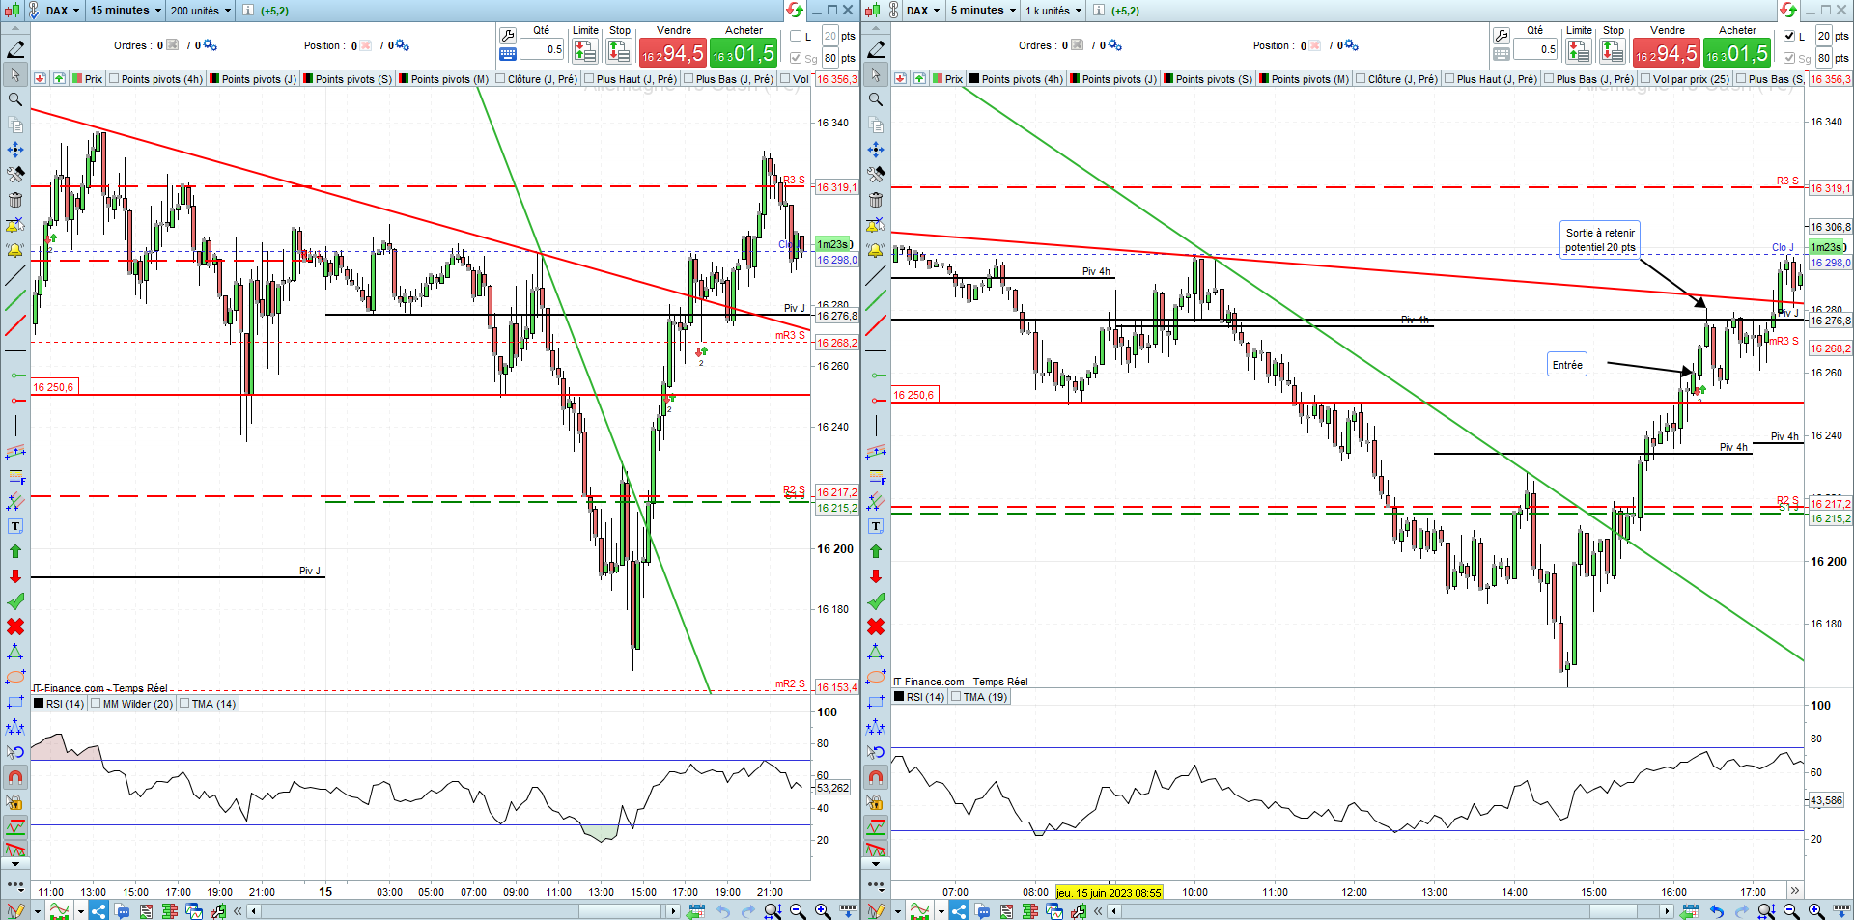The height and width of the screenshot is (920, 1854).
Task: Select the trash delete tool in left sidebar
Action: [x=15, y=200]
